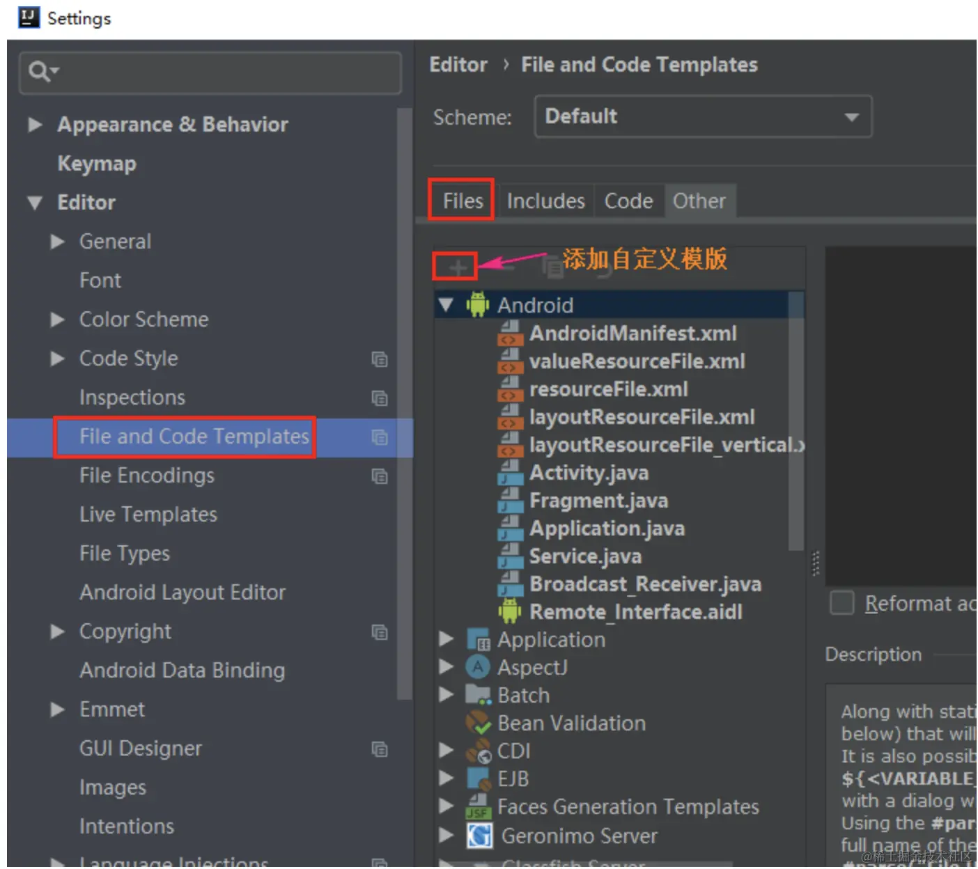
Task: Open File Encodings settings
Action: coord(147,476)
